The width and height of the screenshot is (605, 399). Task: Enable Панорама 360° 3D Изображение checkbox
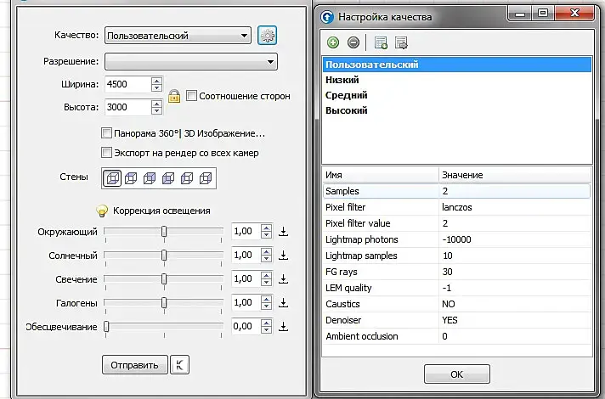point(106,133)
